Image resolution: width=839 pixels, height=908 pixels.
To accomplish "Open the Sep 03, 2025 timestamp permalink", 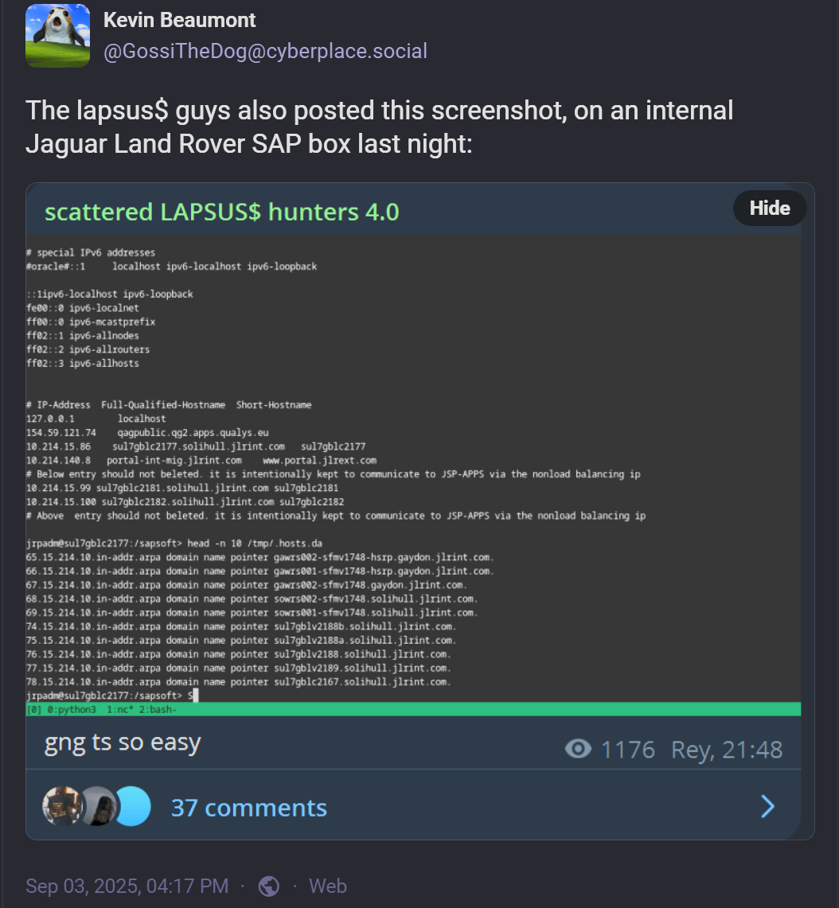I will pyautogui.click(x=127, y=886).
